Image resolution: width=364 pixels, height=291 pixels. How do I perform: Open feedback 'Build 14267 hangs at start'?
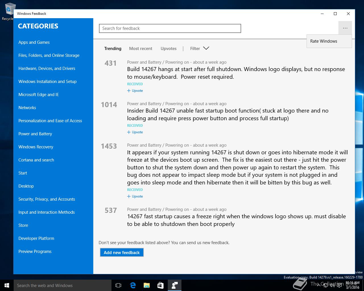pos(236,73)
